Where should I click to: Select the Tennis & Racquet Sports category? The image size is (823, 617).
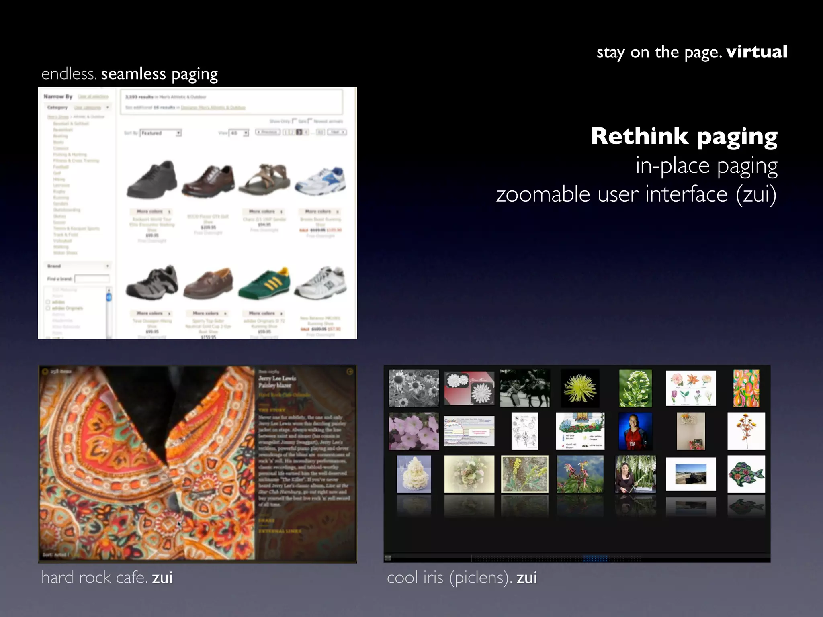tap(76, 228)
